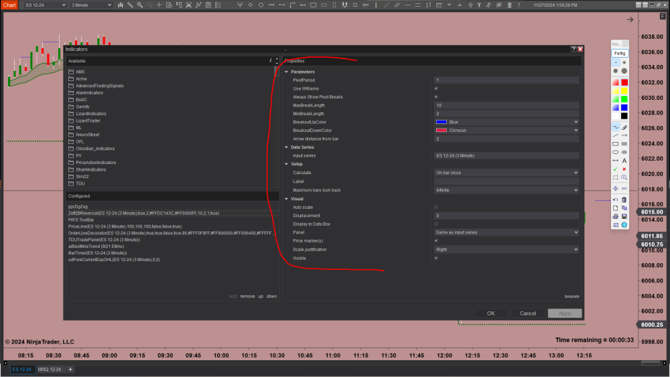Click the bar chart style icon in toolbar
This screenshot has width=670, height=377.
[x=121, y=5]
